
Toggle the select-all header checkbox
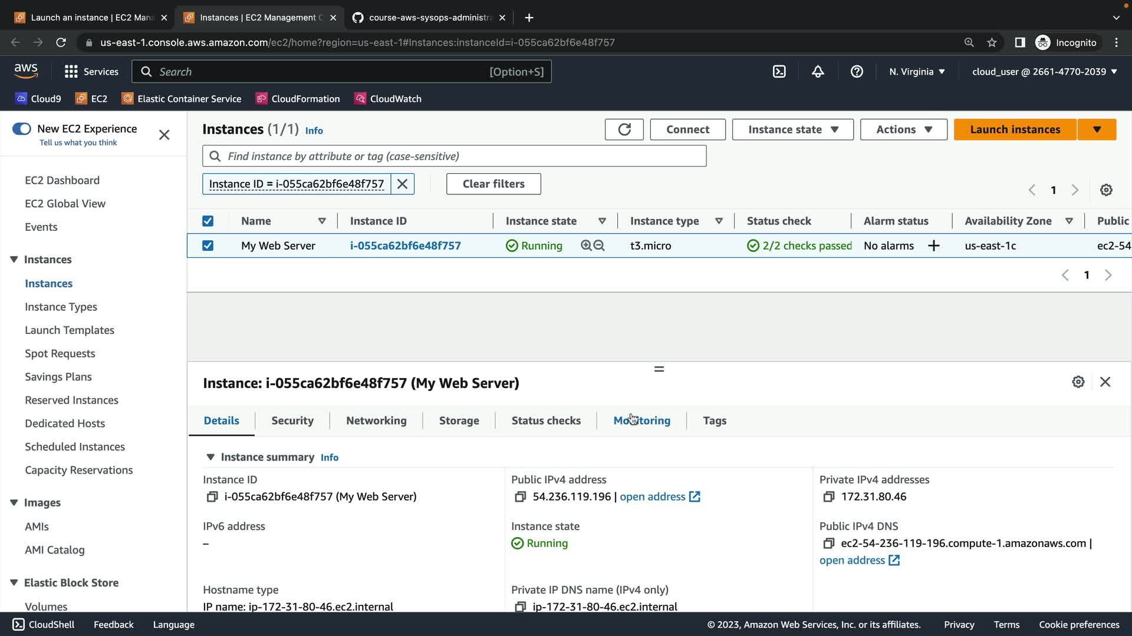pyautogui.click(x=208, y=221)
